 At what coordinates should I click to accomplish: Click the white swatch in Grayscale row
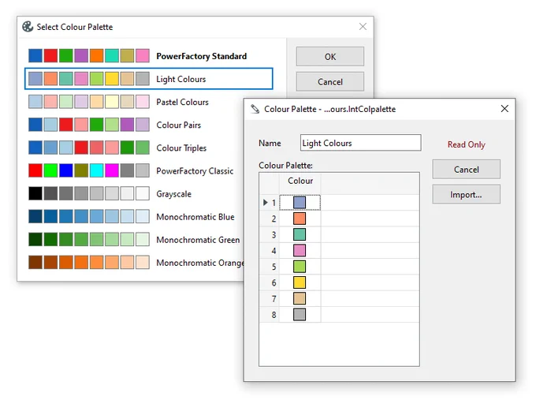click(x=143, y=193)
